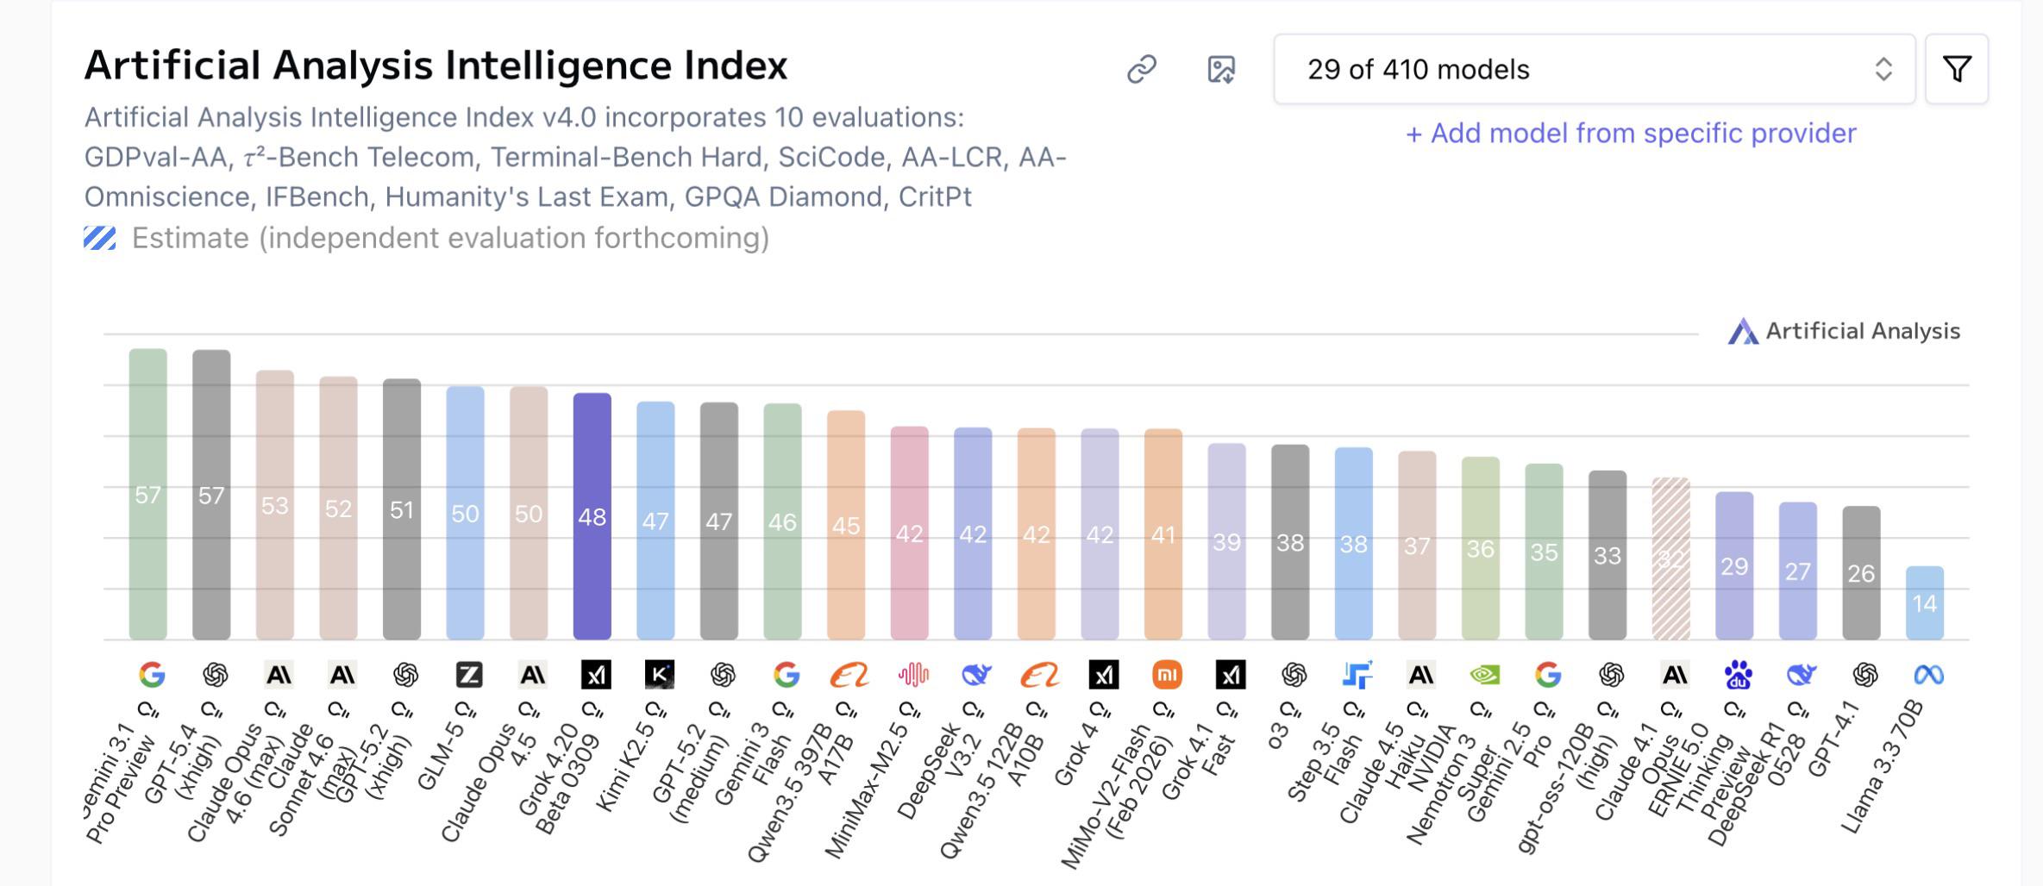Copy the chart link icon
2043x886 pixels.
tap(1141, 69)
